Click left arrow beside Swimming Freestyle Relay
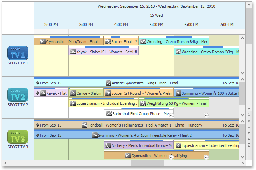Viewport: 256px width, 170px height. point(38,135)
